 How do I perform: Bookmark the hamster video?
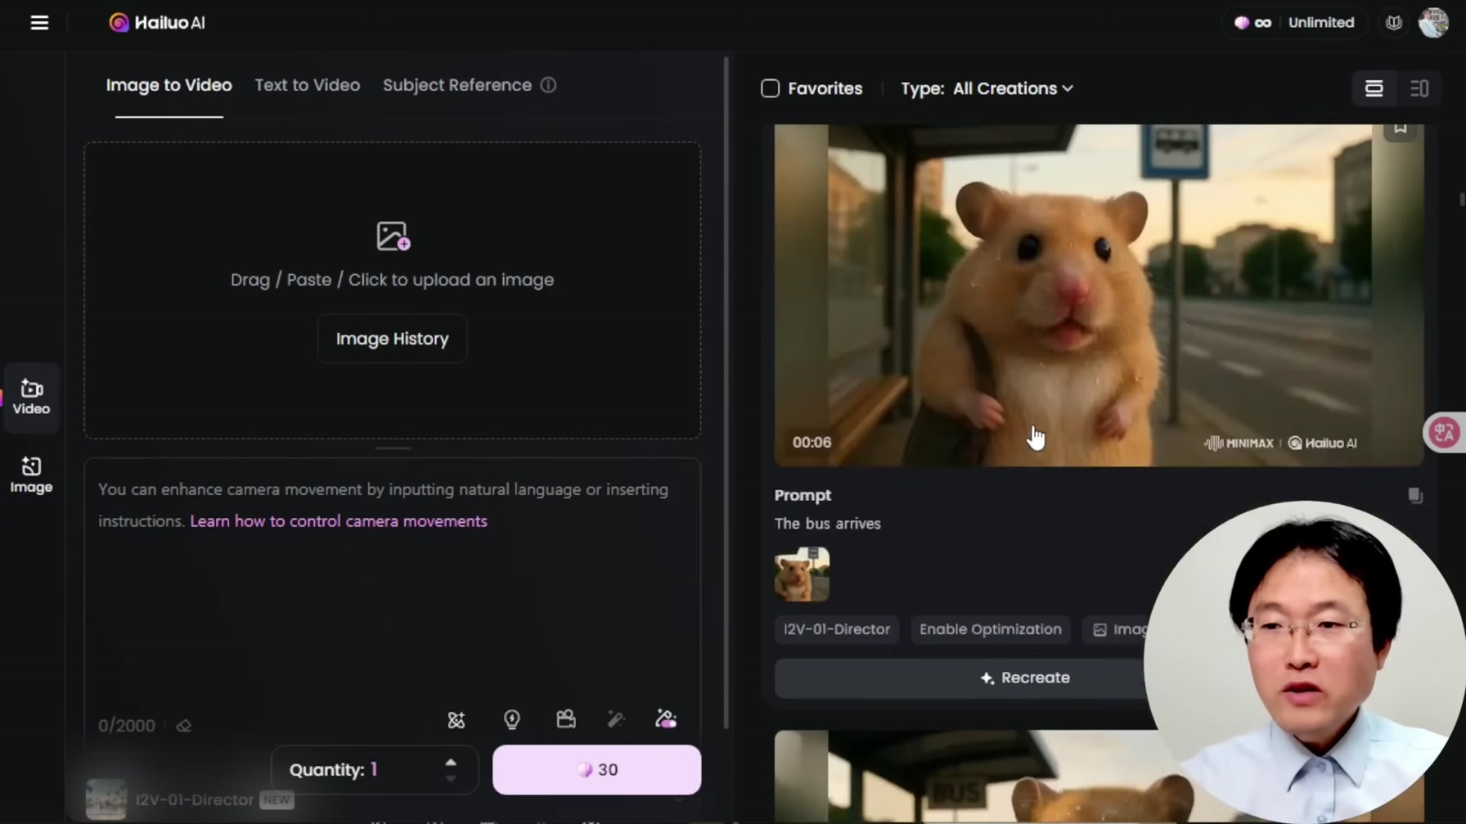pyautogui.click(x=1401, y=128)
